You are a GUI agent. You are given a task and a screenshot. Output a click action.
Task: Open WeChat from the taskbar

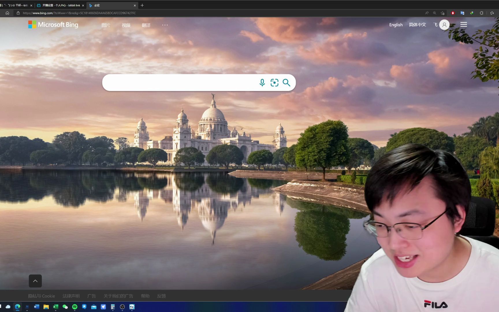[x=65, y=307]
